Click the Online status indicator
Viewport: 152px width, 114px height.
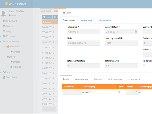(13, 15)
